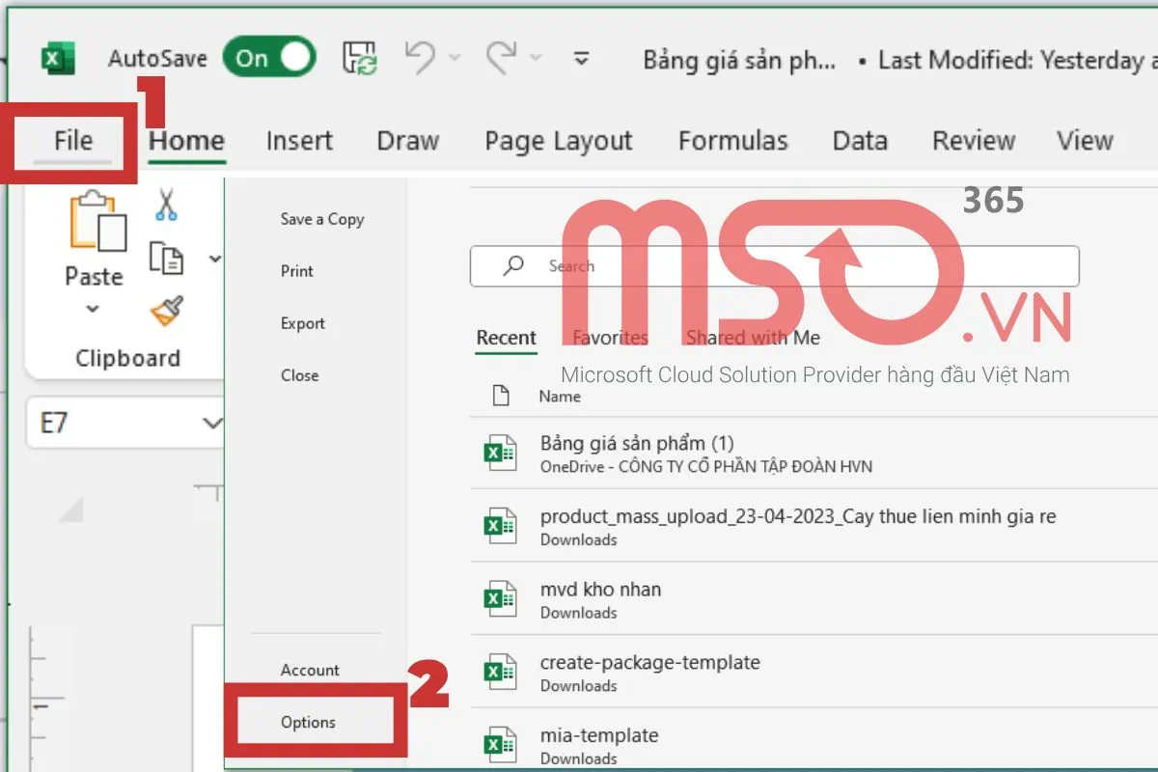The width and height of the screenshot is (1158, 772).
Task: Click Account in the File menu
Action: tap(310, 670)
